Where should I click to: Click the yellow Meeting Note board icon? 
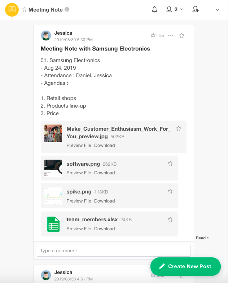click(x=12, y=10)
